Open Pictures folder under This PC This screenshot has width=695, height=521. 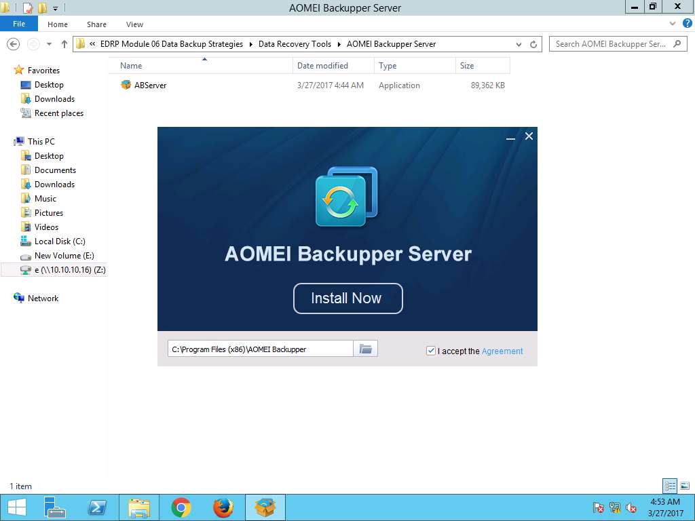[x=49, y=212]
